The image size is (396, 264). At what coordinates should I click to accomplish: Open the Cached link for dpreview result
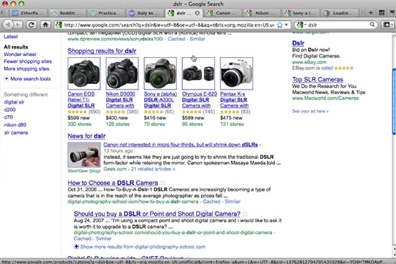(x=176, y=39)
